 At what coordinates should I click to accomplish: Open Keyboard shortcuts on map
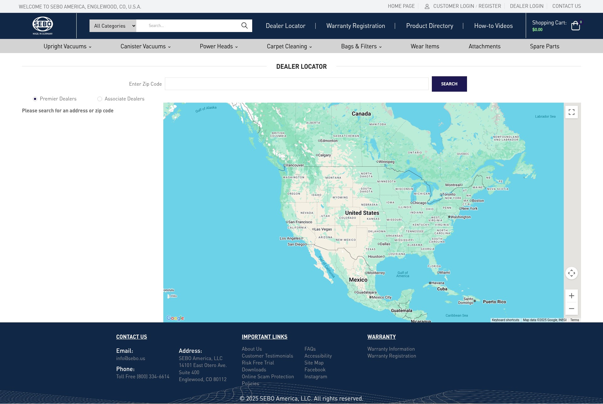505,320
